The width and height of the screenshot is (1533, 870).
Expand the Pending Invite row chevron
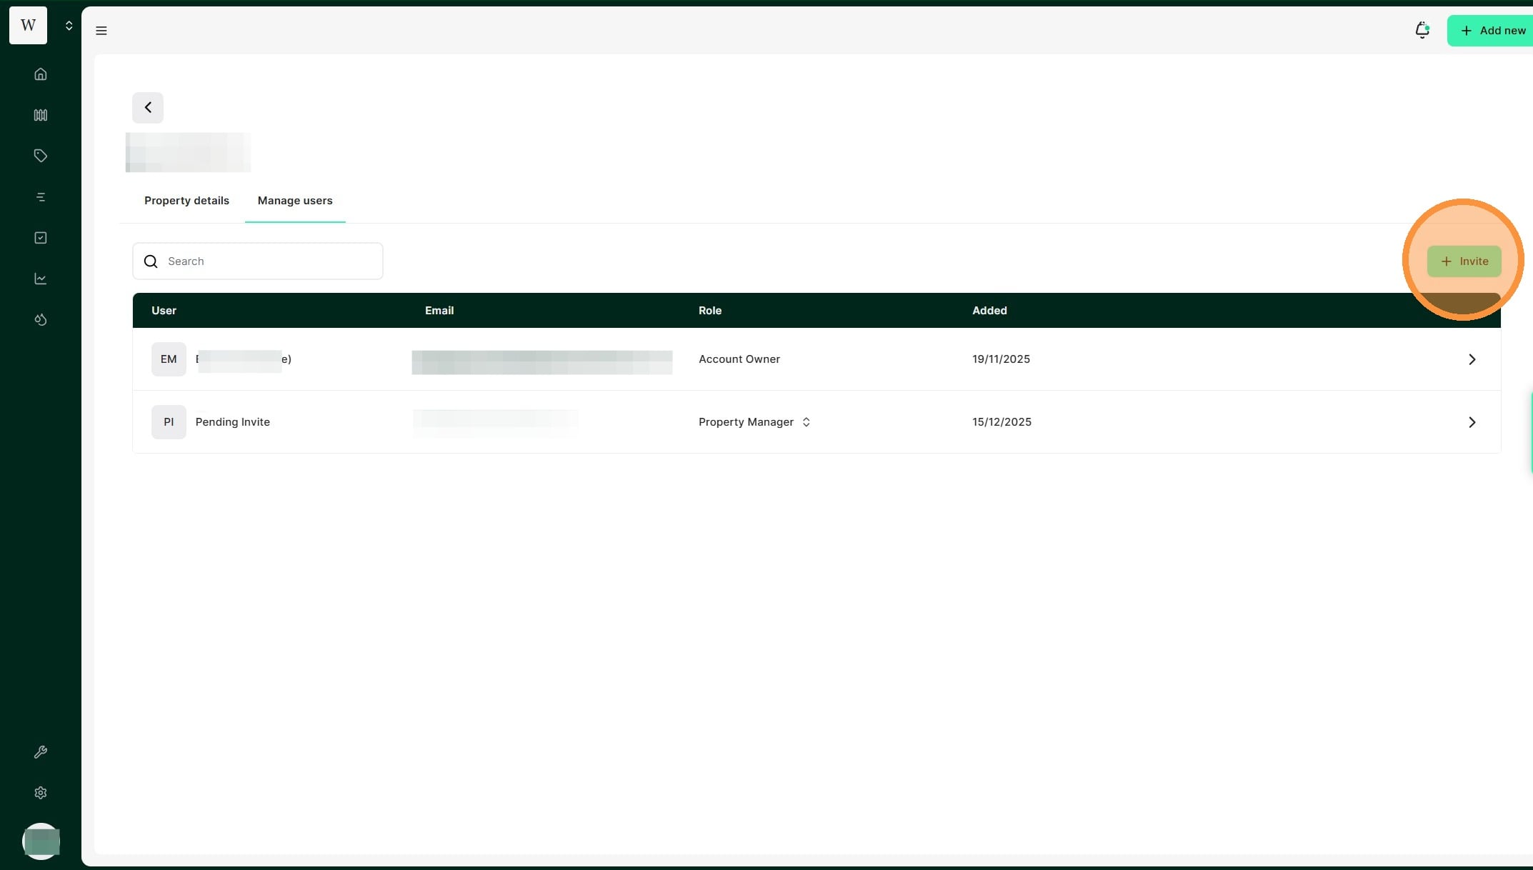1472,422
